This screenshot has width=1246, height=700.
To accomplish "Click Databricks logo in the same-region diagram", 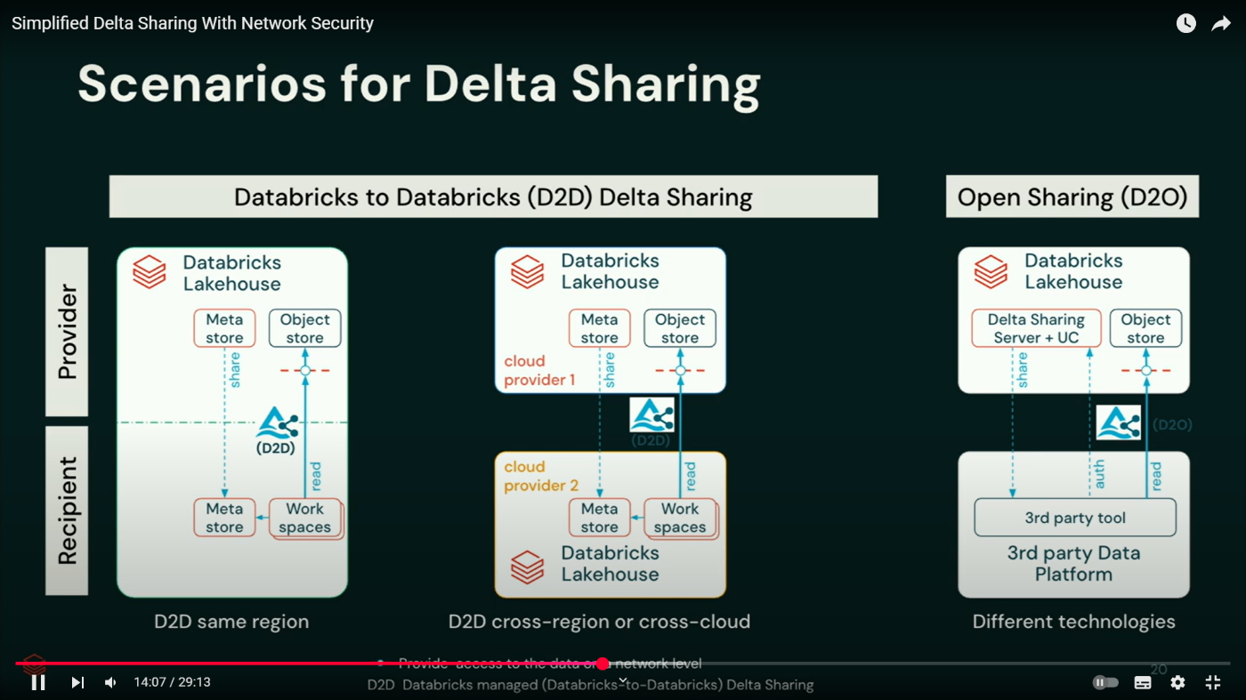I will pos(150,272).
